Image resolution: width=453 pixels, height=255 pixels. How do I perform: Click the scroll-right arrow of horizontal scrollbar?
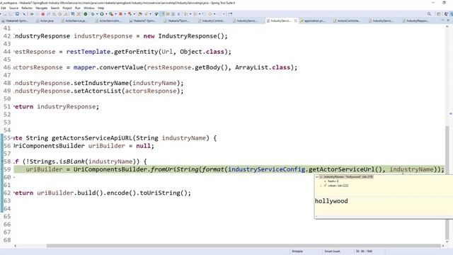pos(442,246)
